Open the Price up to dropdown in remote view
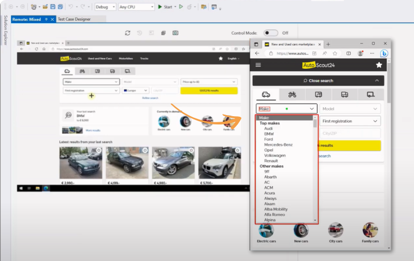Image resolution: width=414 pixels, height=261 pixels. click(209, 82)
